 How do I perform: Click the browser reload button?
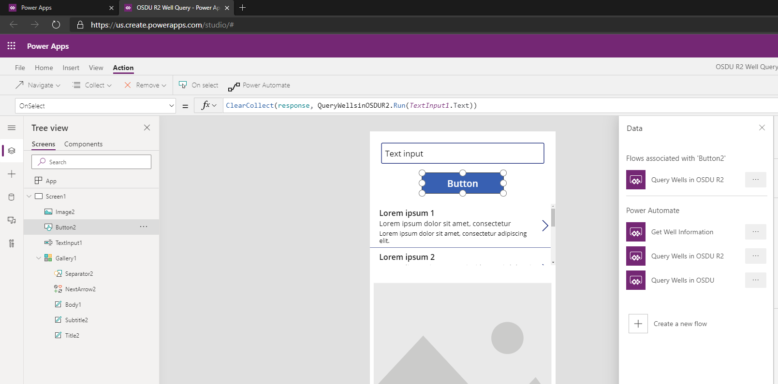[x=56, y=25]
